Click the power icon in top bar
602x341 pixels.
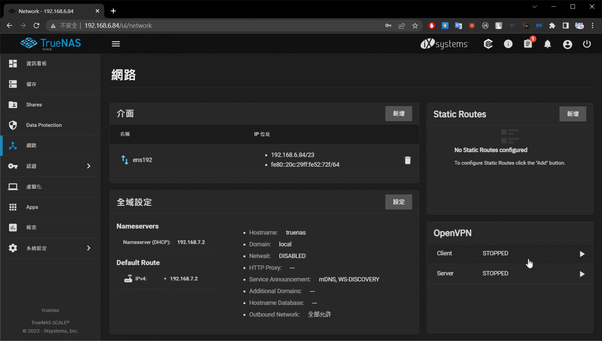pyautogui.click(x=587, y=44)
